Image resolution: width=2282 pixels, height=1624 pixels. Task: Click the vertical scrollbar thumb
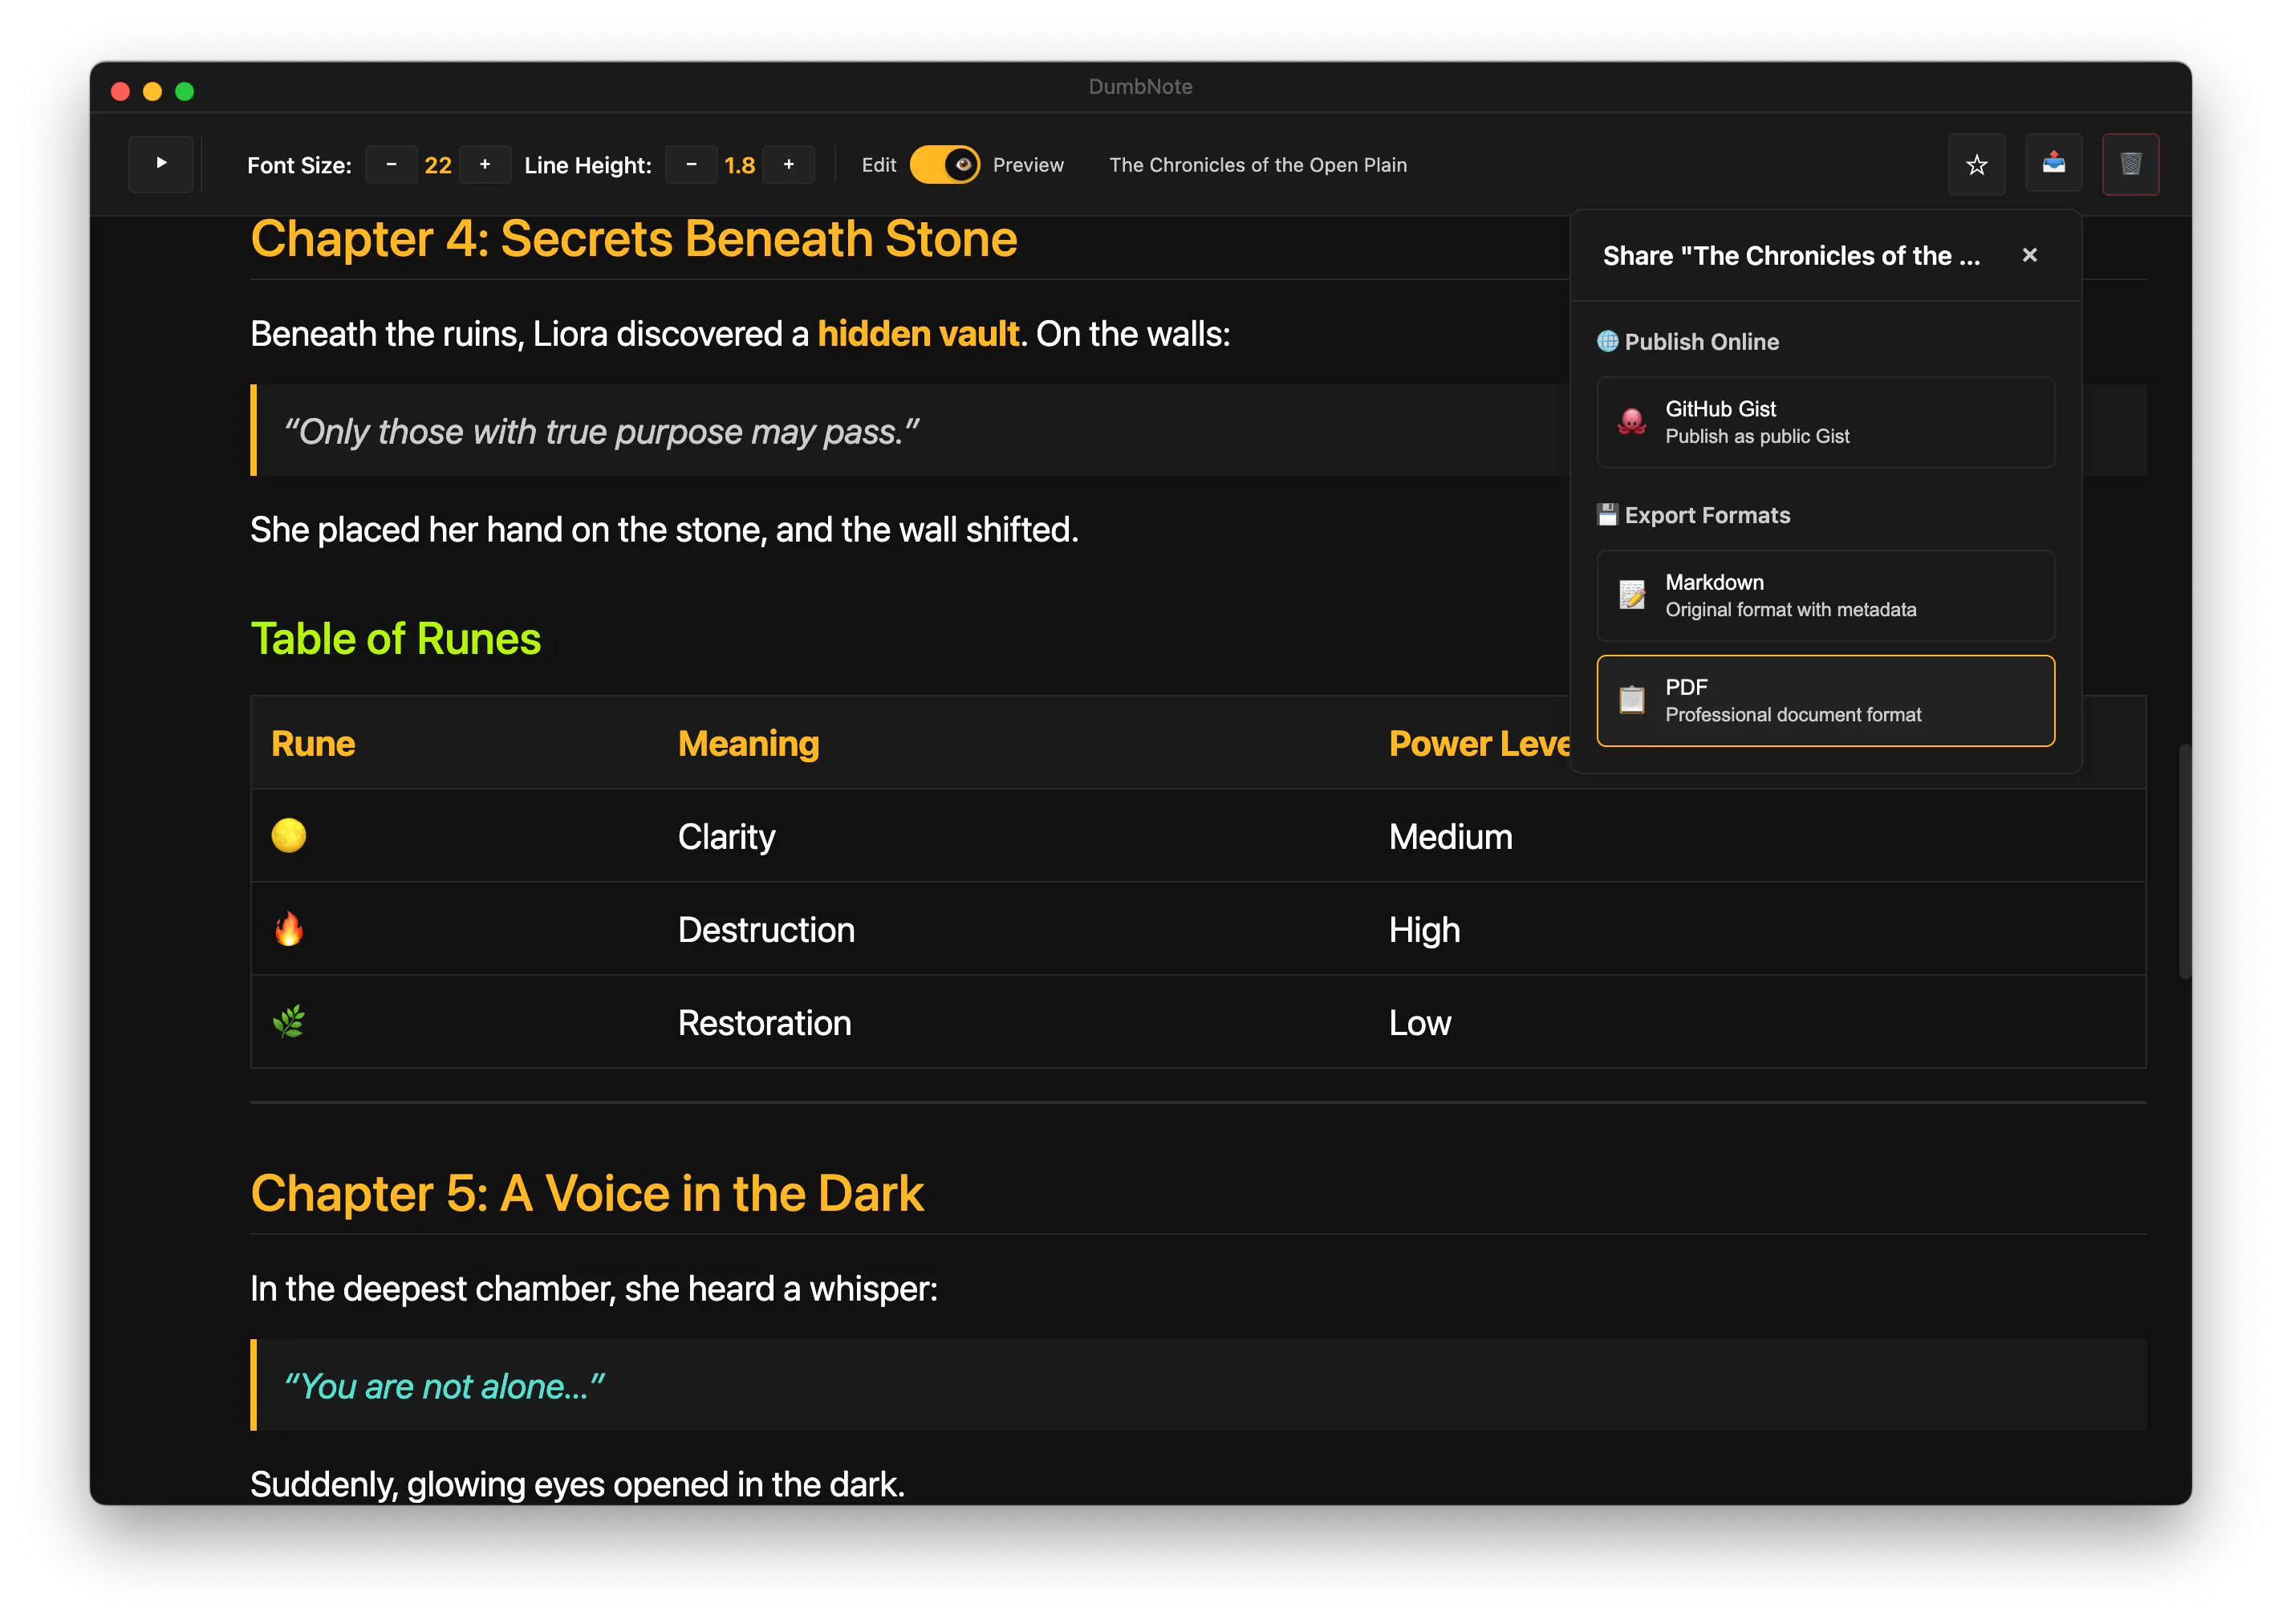[x=2184, y=860]
